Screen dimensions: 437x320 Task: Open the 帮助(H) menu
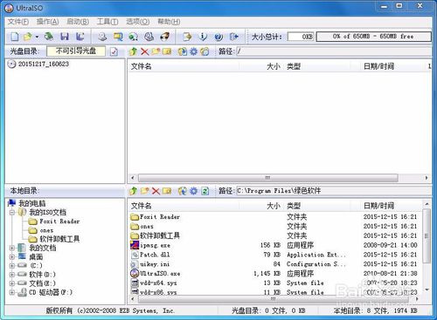pos(169,22)
